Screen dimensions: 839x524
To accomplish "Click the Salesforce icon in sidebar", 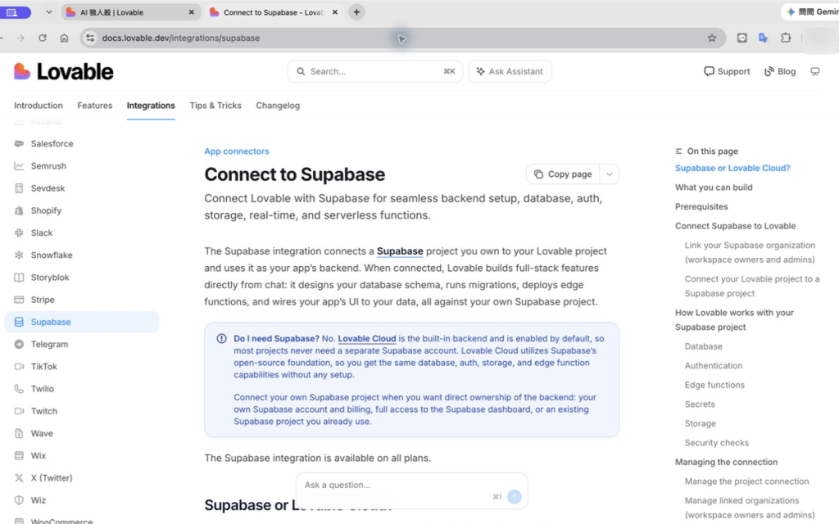I will click(19, 143).
